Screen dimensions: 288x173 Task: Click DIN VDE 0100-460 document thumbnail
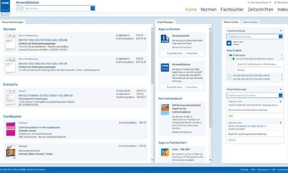click(x=10, y=42)
